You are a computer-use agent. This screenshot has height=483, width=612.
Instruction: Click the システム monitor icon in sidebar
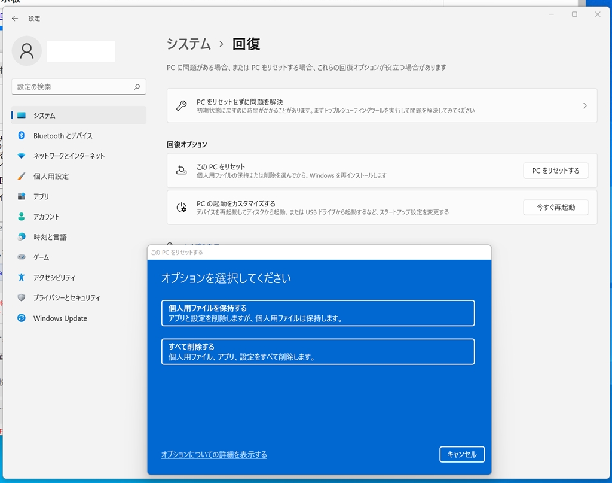click(x=22, y=116)
